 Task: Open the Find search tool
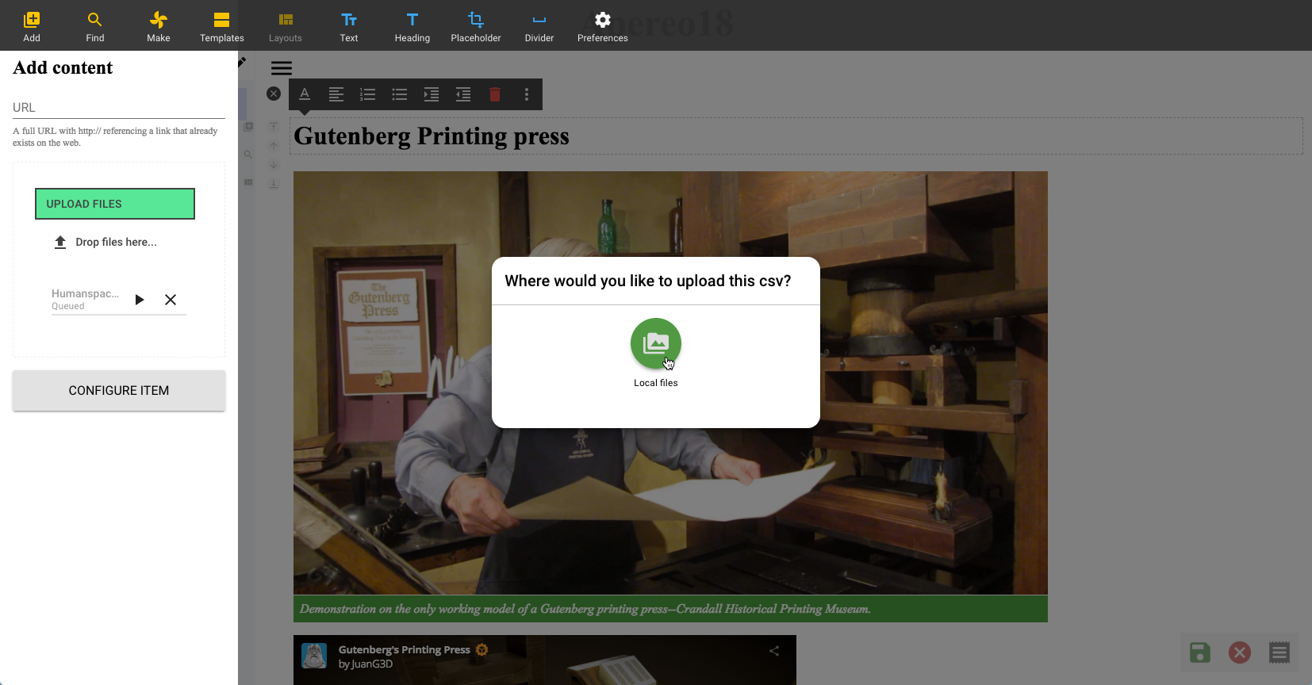point(95,25)
